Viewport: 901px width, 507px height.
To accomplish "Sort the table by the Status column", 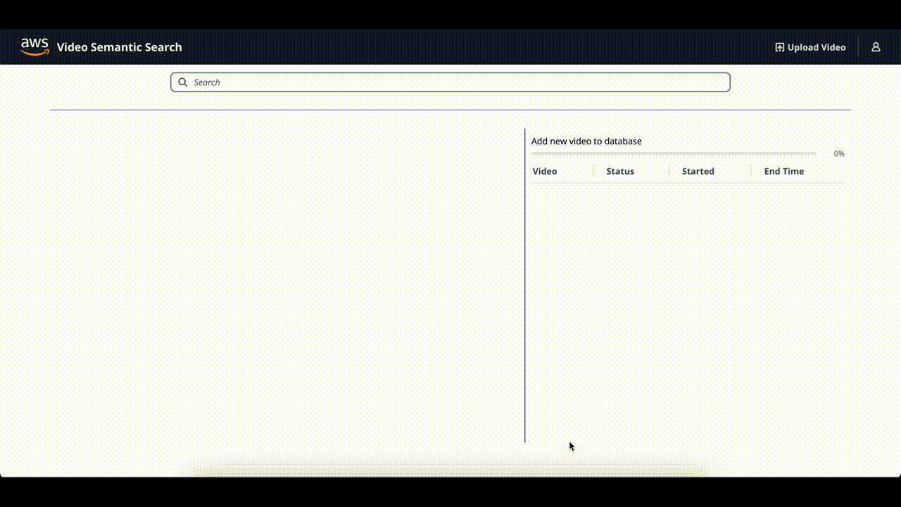I will point(620,171).
